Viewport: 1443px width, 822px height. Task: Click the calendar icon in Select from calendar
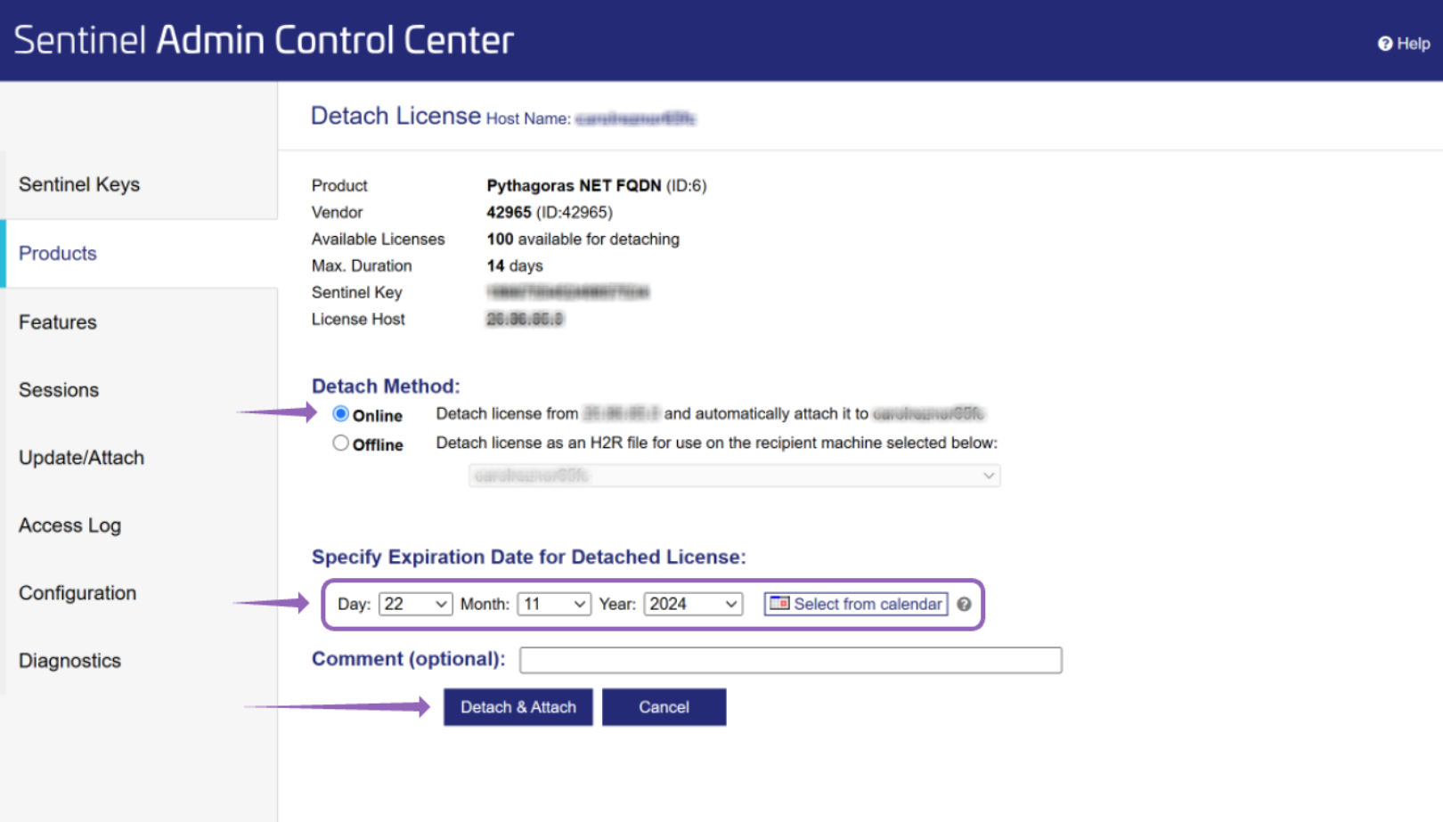(779, 603)
